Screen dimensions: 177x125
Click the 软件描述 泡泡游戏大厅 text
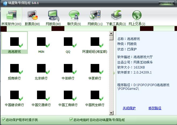[135, 57]
